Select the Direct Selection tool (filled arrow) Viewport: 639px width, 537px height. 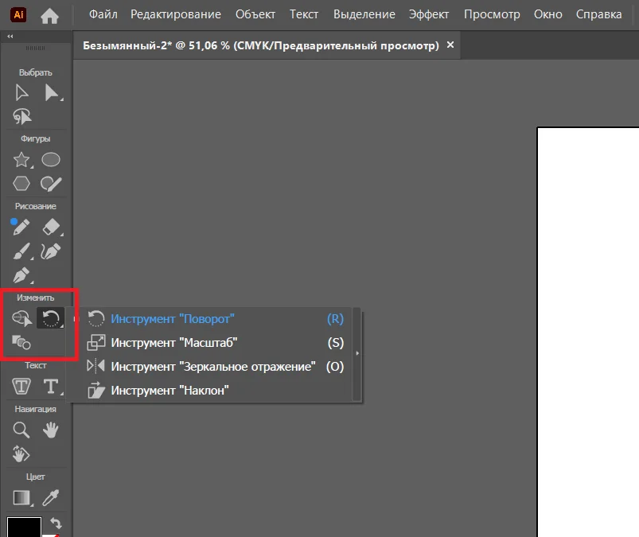[52, 92]
